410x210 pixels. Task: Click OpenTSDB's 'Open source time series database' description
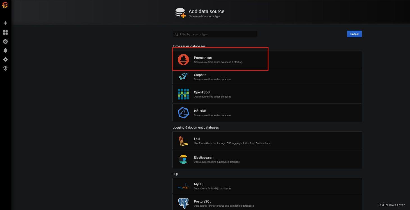tap(213, 97)
